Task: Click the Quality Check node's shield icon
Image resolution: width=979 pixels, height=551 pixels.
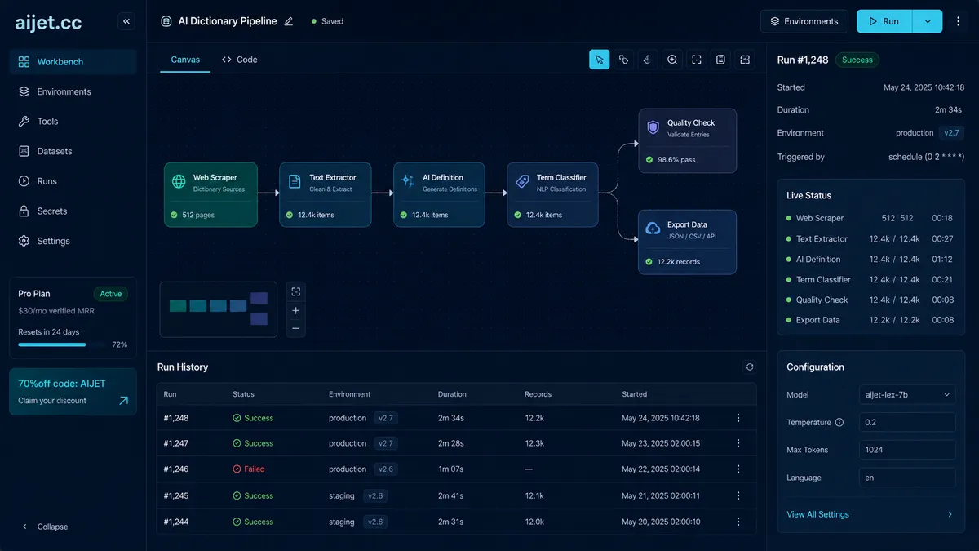Action: point(653,128)
